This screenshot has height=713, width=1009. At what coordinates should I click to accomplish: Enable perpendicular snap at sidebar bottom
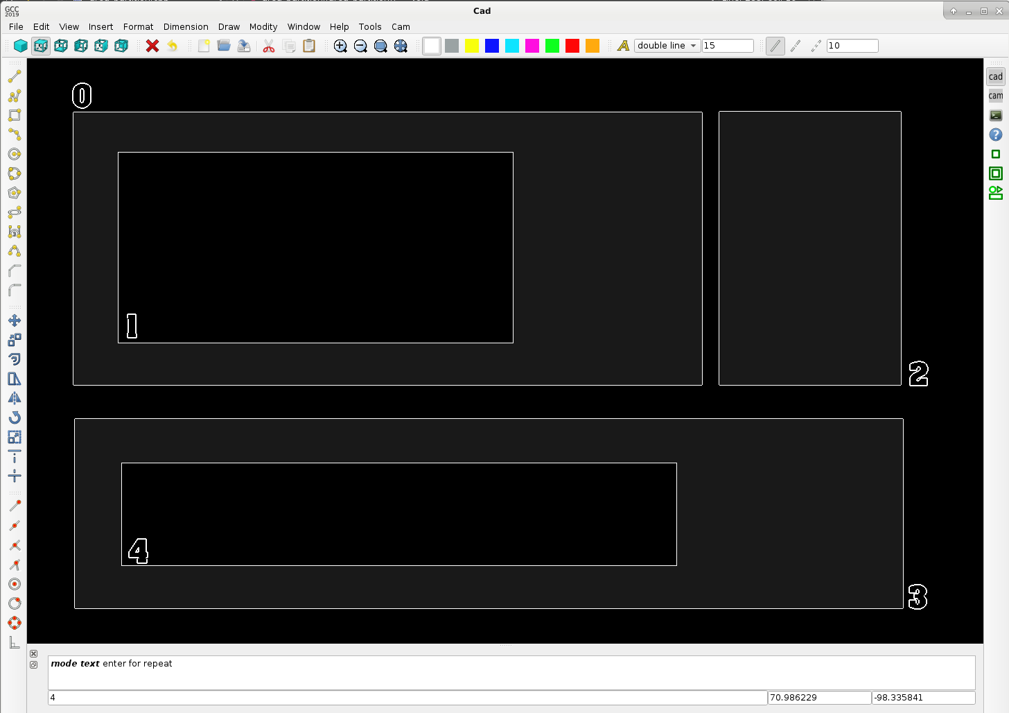click(15, 642)
